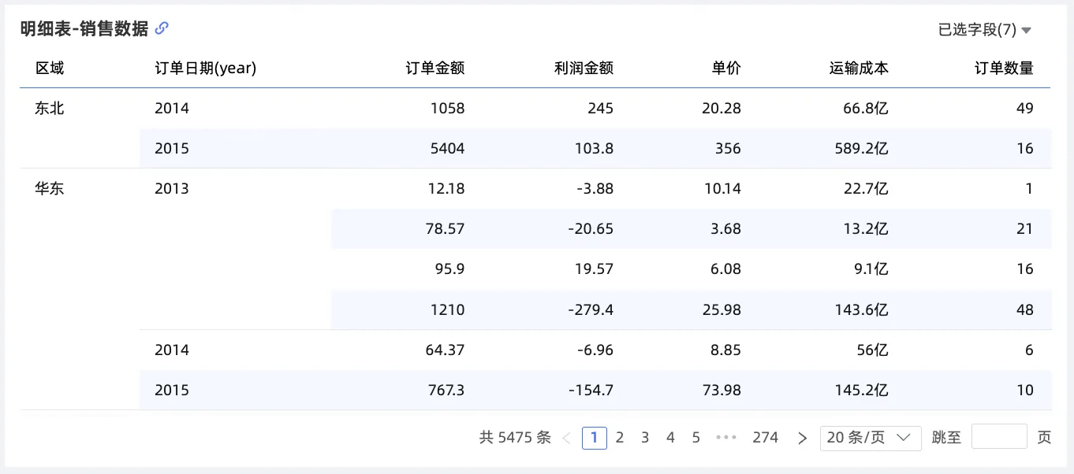Click the 订单数量 column header
This screenshot has height=474, width=1074.
1003,69
